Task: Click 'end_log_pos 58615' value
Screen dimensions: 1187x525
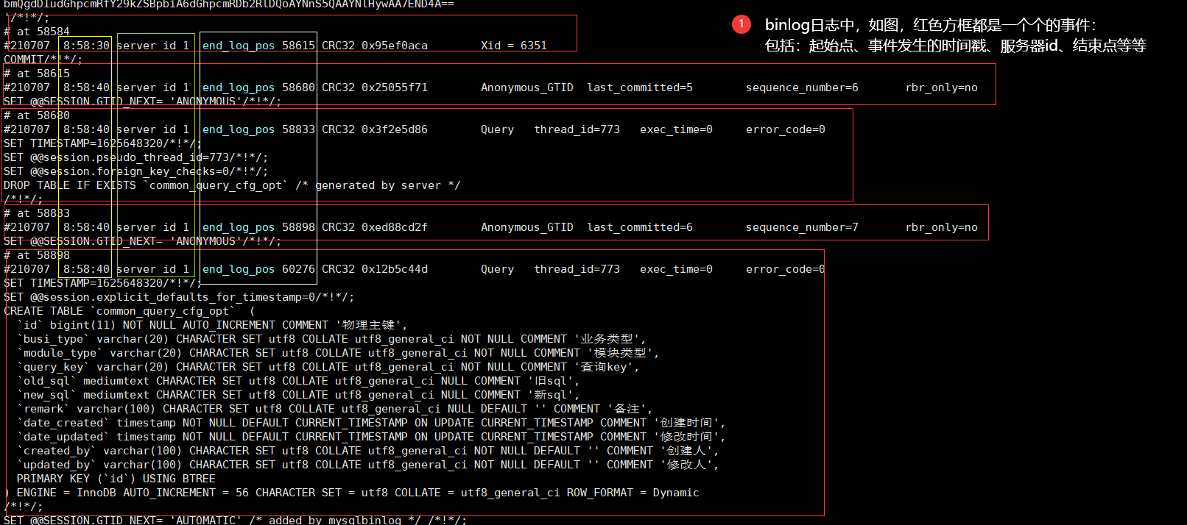Action: pyautogui.click(x=258, y=46)
